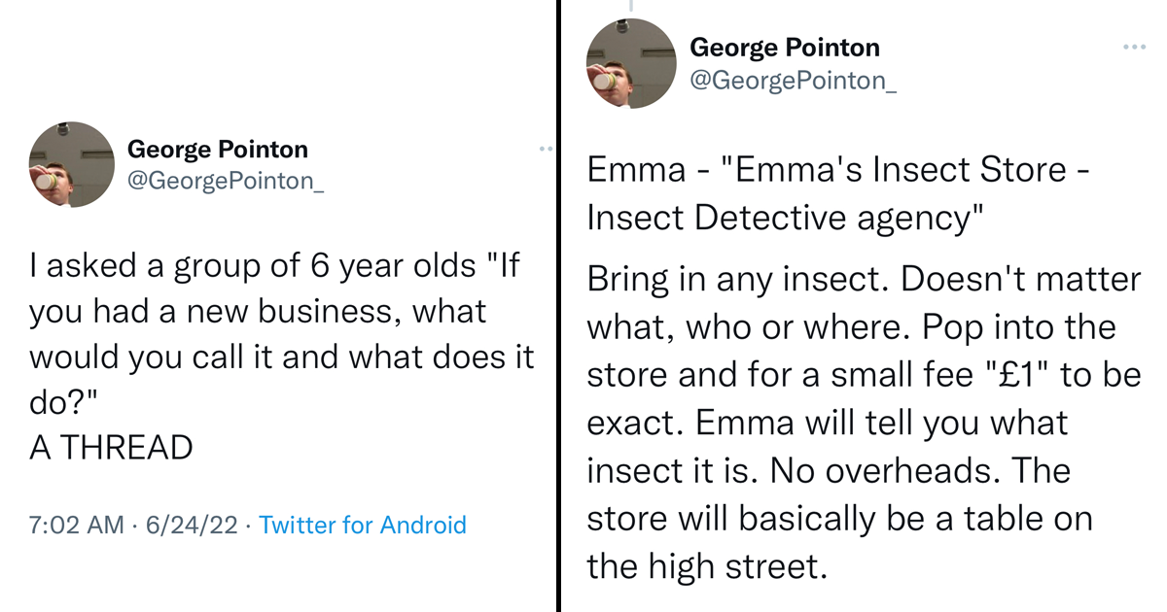
Task: Click the "A THREAD" text
Action: [x=111, y=448]
